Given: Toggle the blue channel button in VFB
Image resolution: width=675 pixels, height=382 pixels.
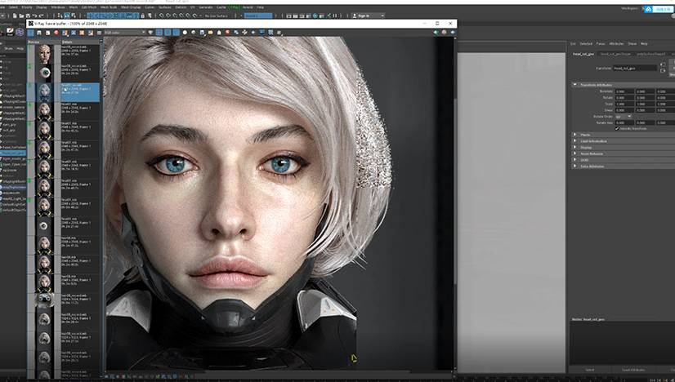Looking at the screenshot, I should click(176, 33).
